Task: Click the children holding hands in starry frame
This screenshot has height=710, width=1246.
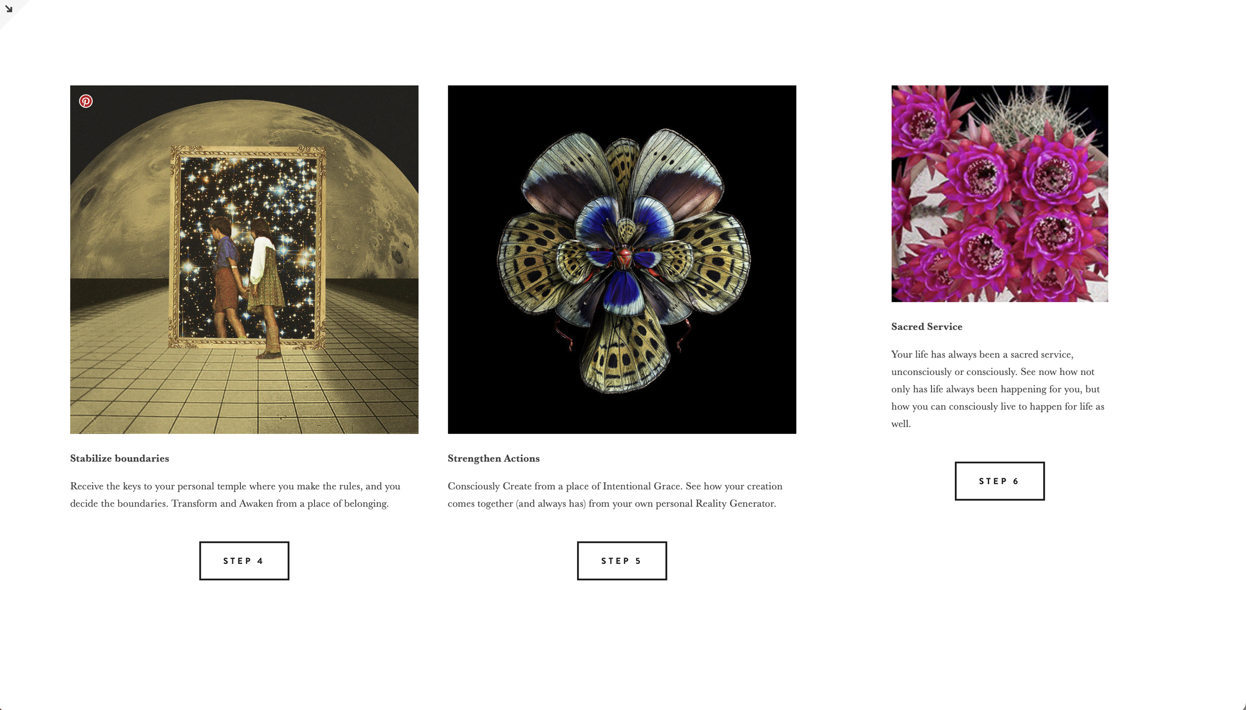Action: 245,284
